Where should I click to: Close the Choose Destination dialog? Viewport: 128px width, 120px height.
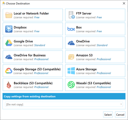(x=124, y=3)
